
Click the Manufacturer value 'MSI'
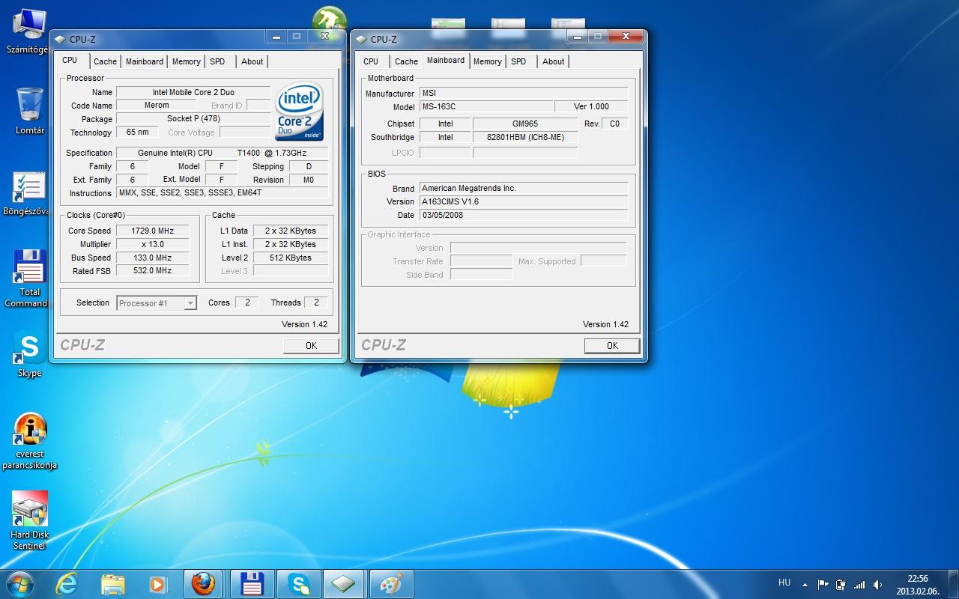pos(524,94)
